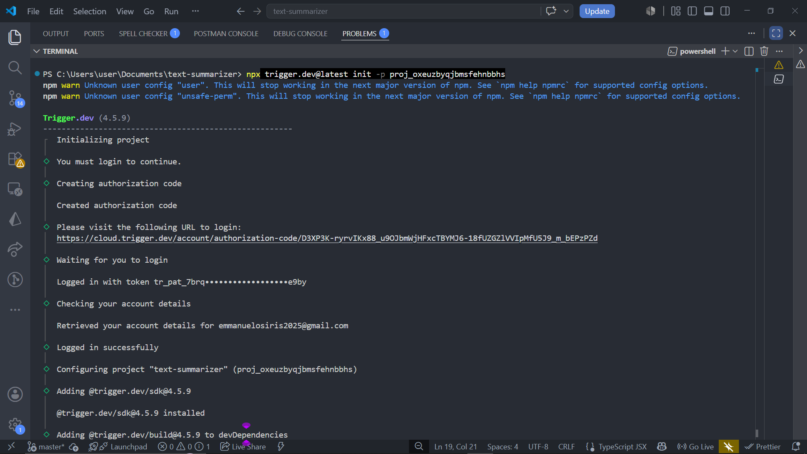Show additional views ellipsis in activity bar

click(x=15, y=310)
